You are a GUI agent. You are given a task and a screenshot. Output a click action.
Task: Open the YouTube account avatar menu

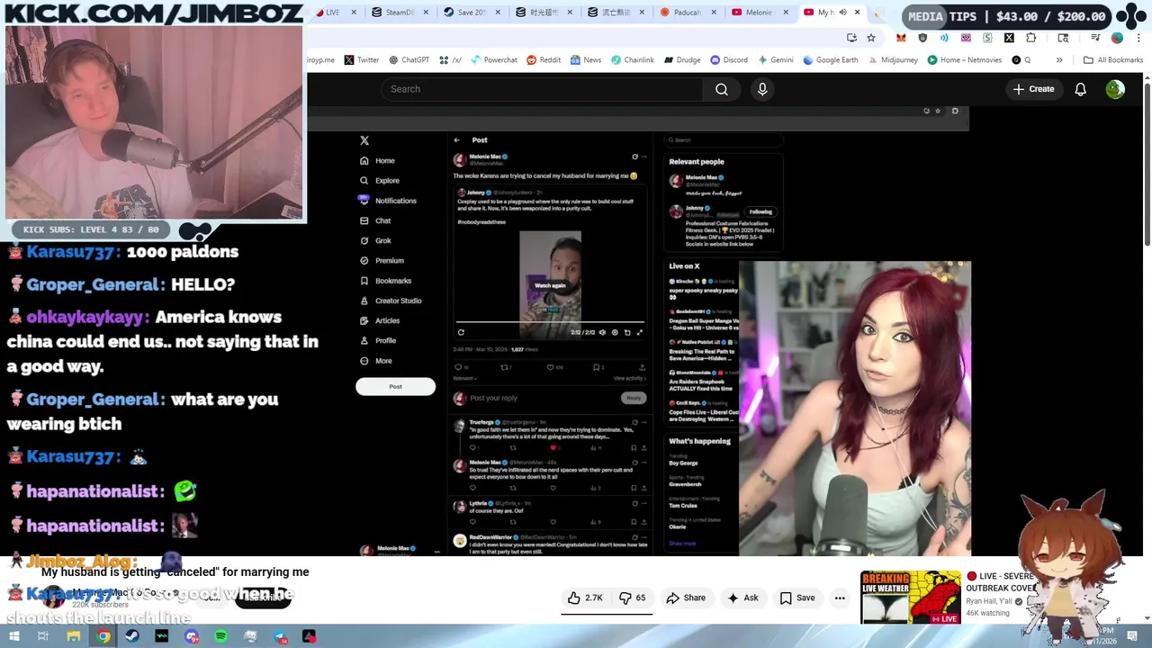[x=1115, y=89]
